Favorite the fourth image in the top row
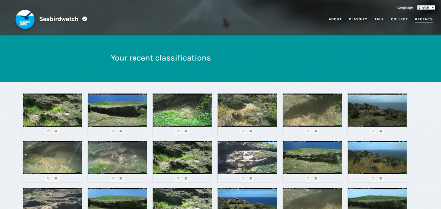 click(243, 131)
